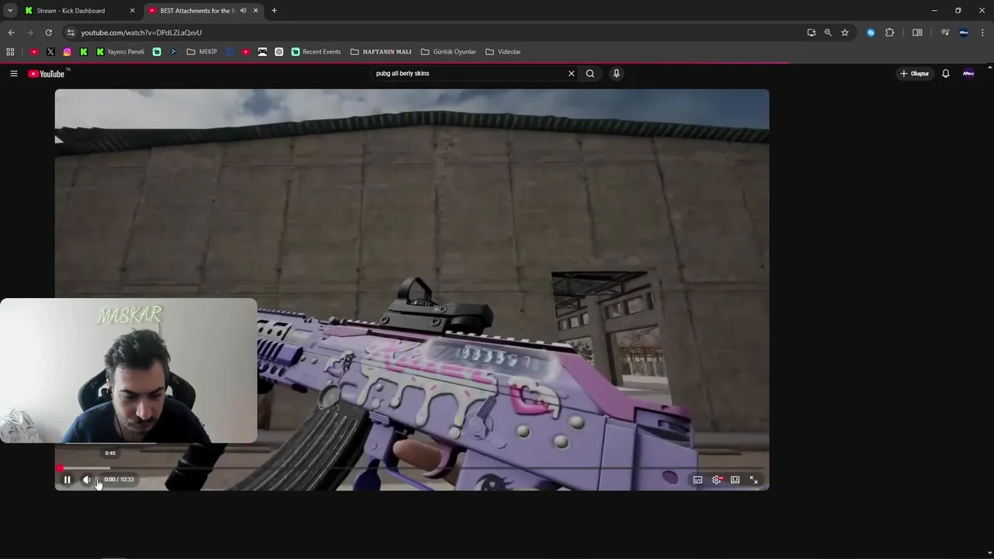Expand the Günlük Oyunlar bookmark folder

(x=448, y=52)
